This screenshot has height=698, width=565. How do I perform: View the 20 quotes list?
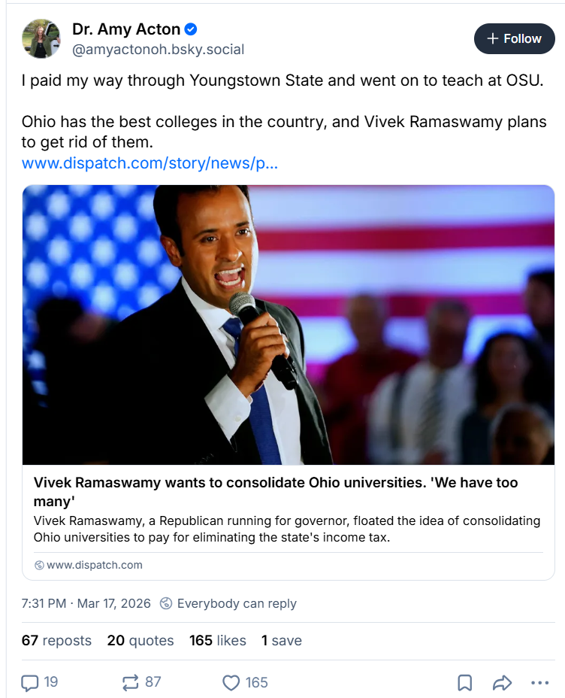coord(140,640)
